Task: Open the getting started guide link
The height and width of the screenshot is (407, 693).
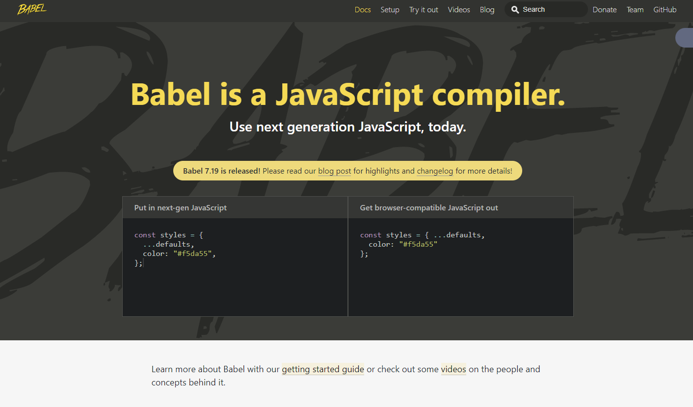Action: 323,369
